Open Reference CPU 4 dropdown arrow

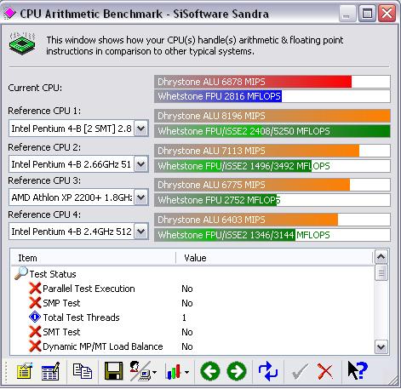pyautogui.click(x=141, y=232)
